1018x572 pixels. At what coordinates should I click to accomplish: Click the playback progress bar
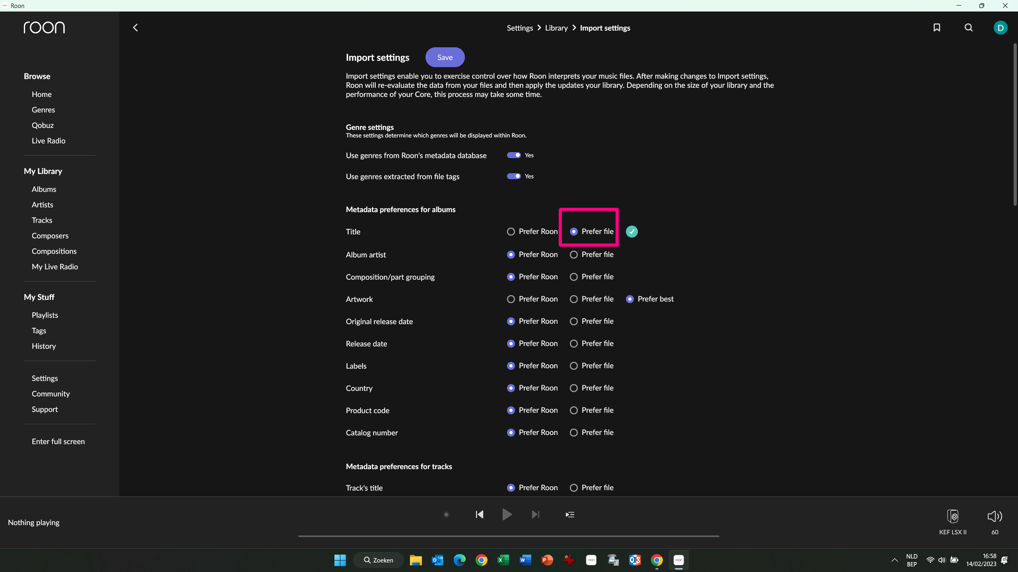click(x=508, y=536)
